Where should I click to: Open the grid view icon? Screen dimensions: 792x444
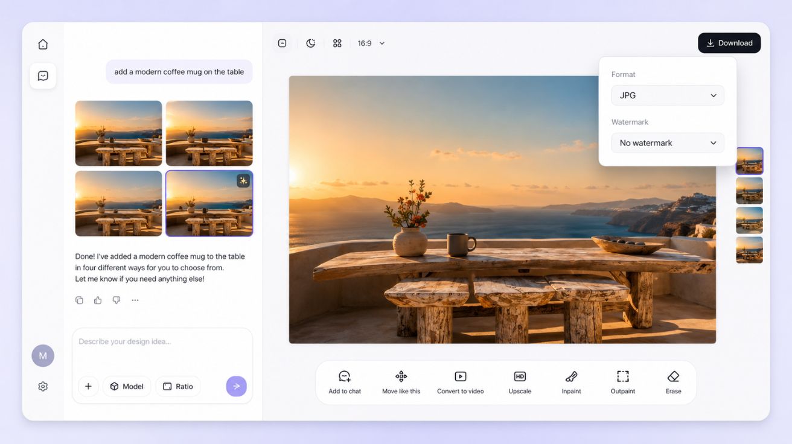pyautogui.click(x=337, y=43)
